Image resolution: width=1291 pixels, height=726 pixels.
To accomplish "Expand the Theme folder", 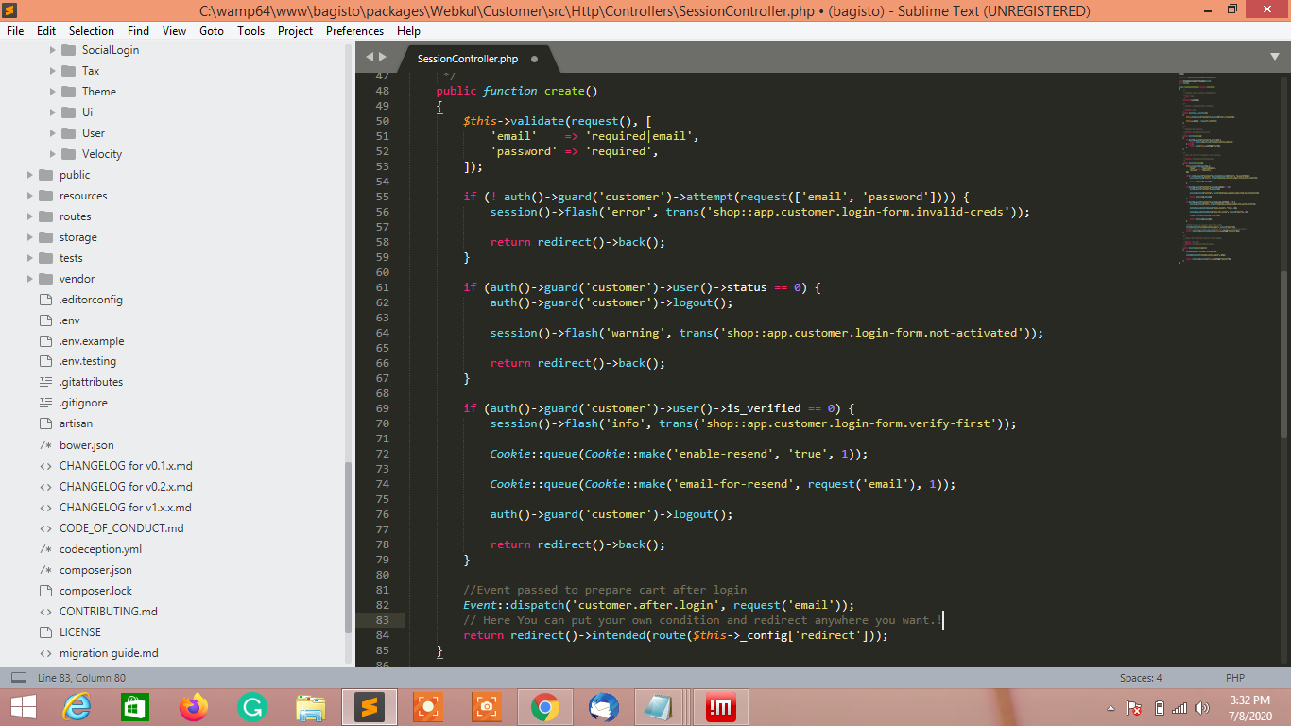I will tap(53, 92).
